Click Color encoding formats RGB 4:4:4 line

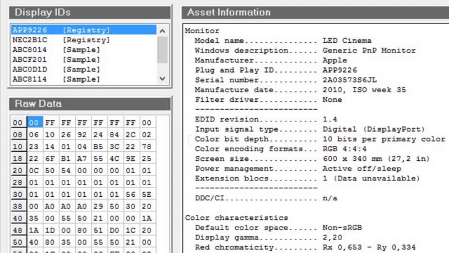[281, 149]
